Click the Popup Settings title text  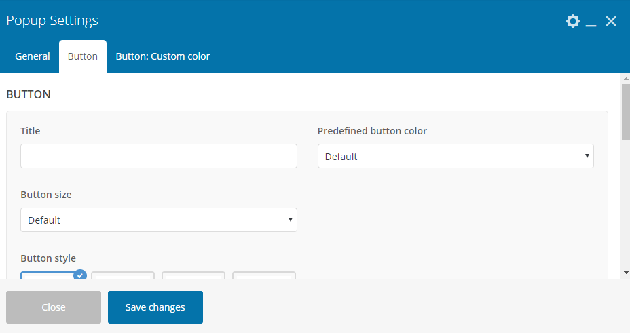point(52,21)
